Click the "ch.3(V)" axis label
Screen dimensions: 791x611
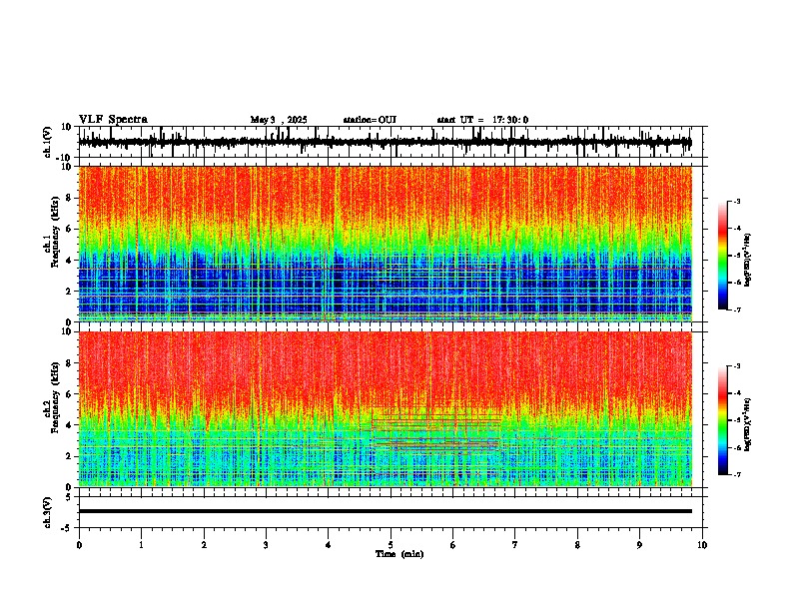point(48,512)
